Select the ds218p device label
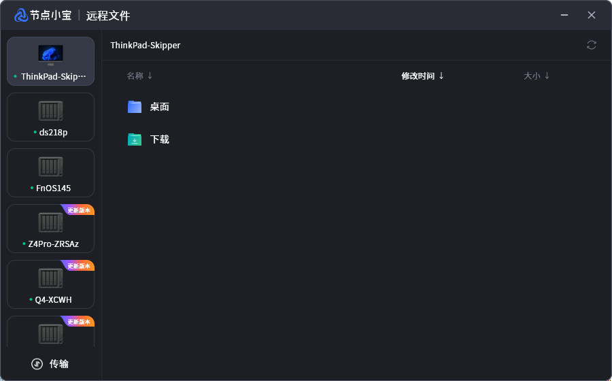The image size is (612, 381). pos(54,133)
